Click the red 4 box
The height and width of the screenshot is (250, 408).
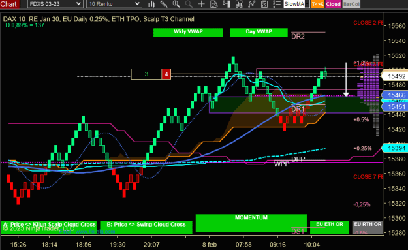[x=166, y=74]
